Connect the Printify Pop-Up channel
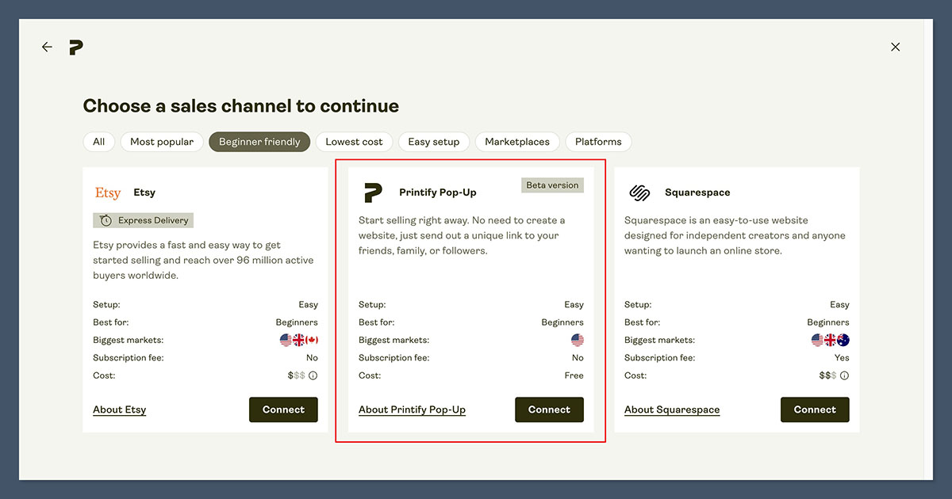Screen dimensions: 952x499 point(549,409)
